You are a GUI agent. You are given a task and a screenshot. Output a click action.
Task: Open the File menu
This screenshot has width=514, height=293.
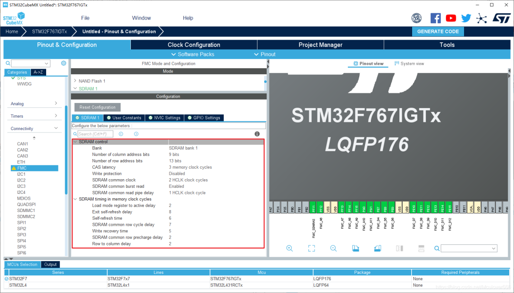click(x=85, y=18)
